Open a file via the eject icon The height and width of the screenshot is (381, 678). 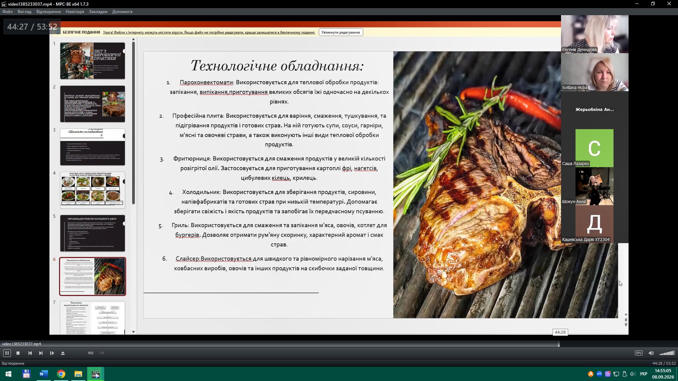click(63, 353)
